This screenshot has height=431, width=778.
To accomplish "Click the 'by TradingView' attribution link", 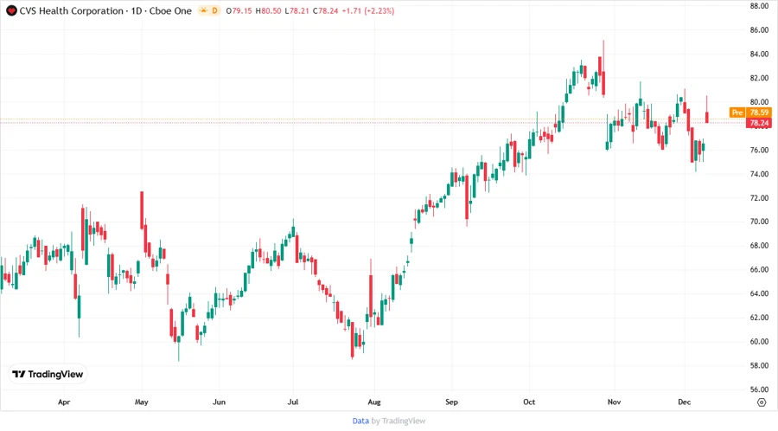I will [399, 421].
